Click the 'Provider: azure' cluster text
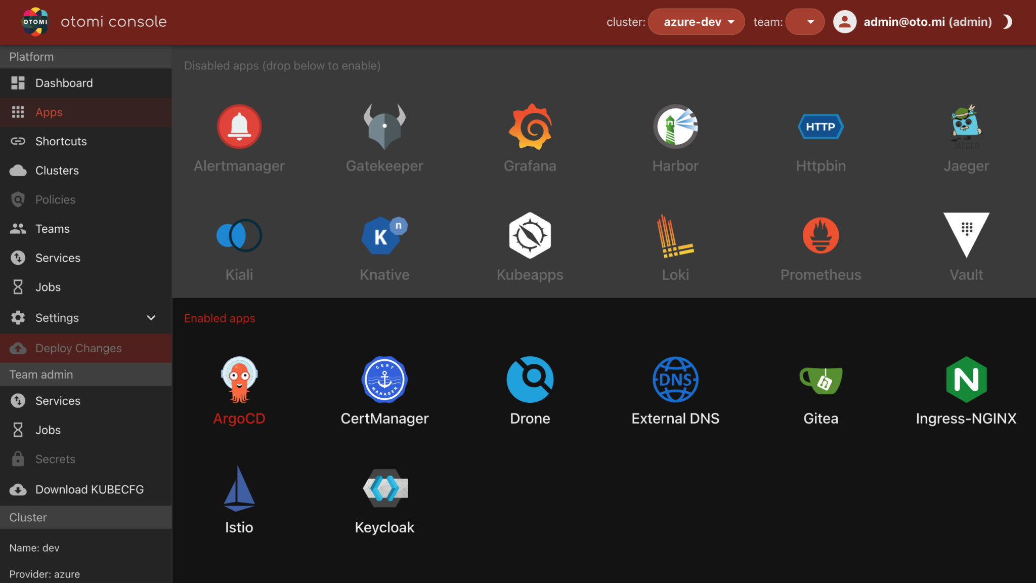 pyautogui.click(x=45, y=574)
